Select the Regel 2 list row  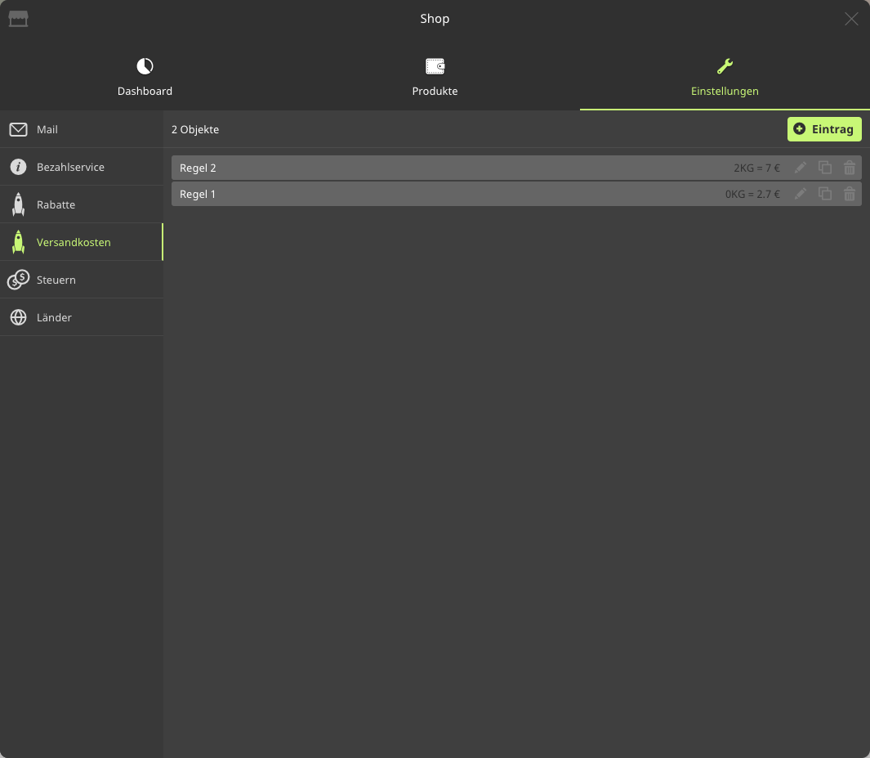point(441,168)
